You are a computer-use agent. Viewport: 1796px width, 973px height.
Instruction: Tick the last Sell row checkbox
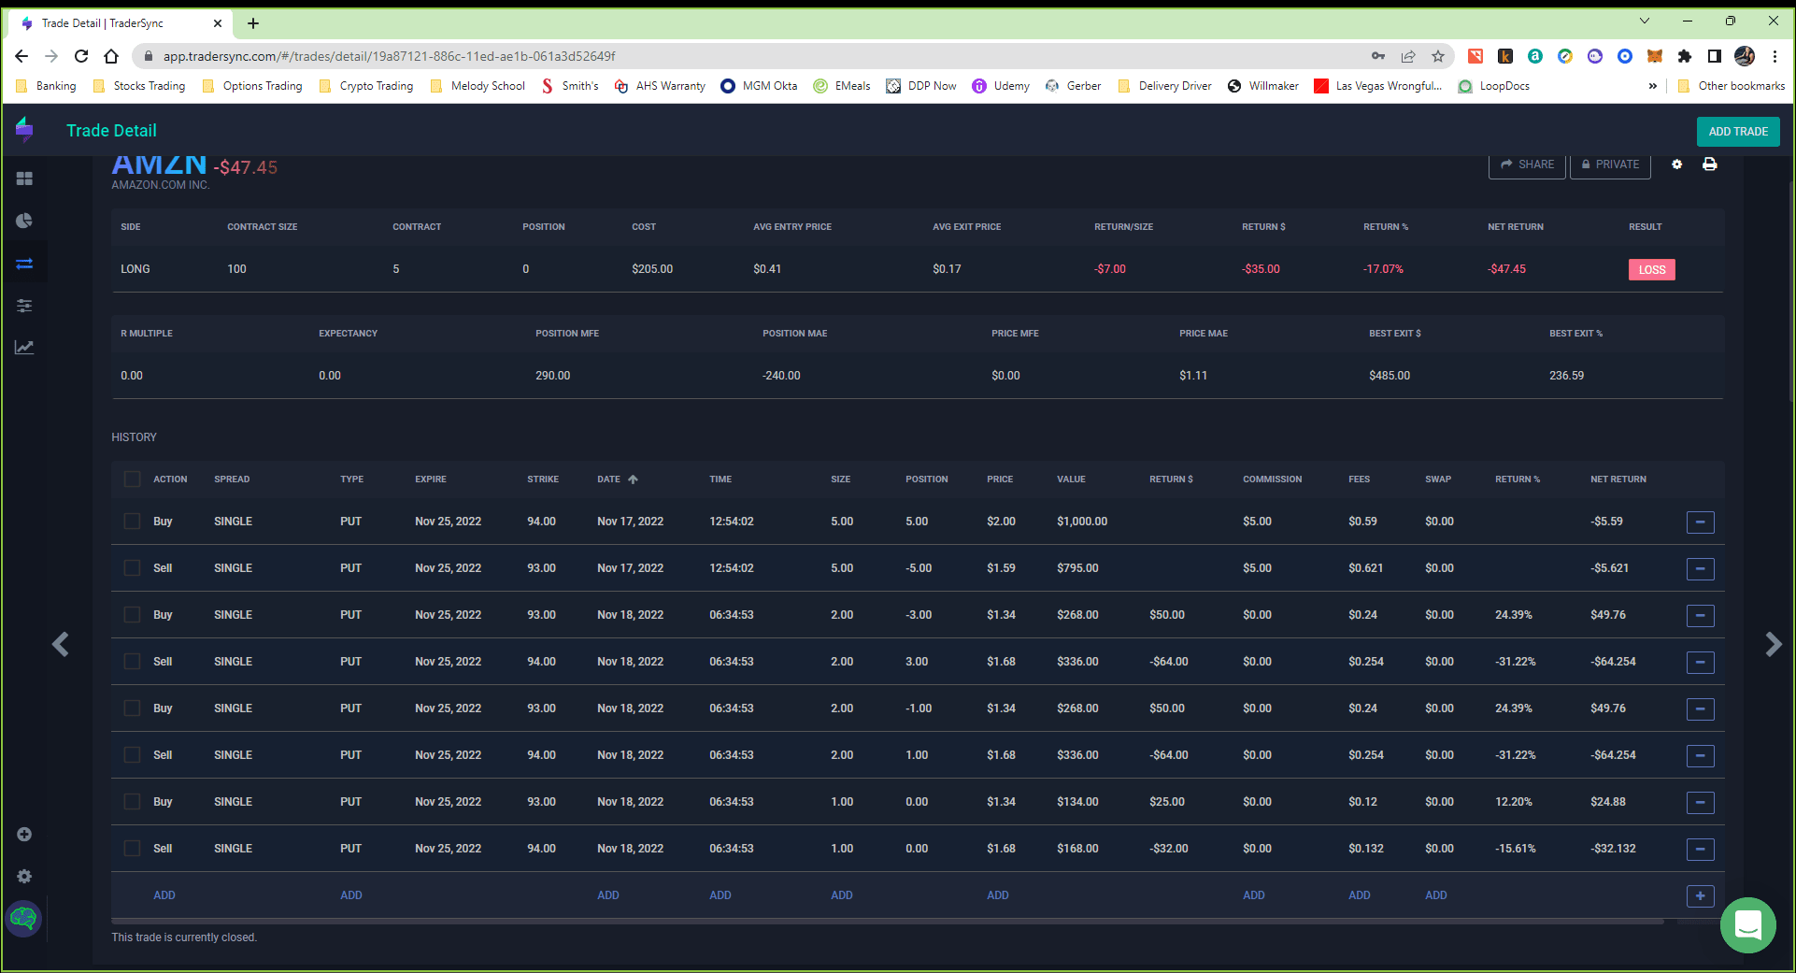[x=132, y=849]
